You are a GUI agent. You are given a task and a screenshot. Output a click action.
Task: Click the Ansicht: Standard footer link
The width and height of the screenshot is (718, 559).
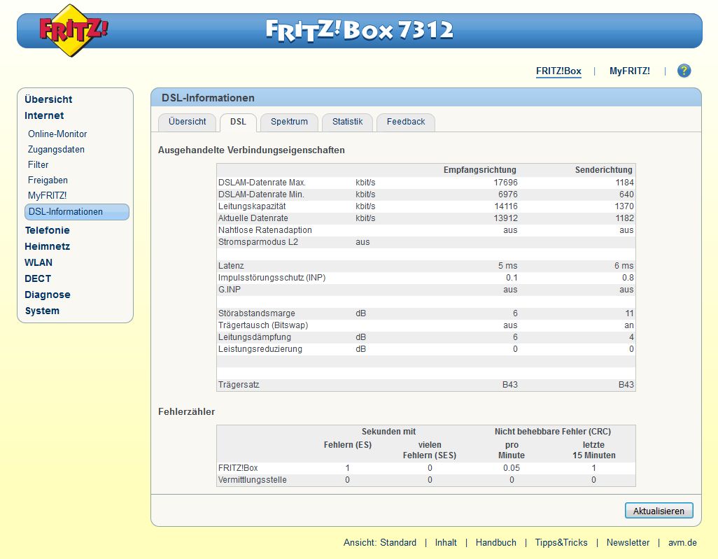[x=380, y=542]
